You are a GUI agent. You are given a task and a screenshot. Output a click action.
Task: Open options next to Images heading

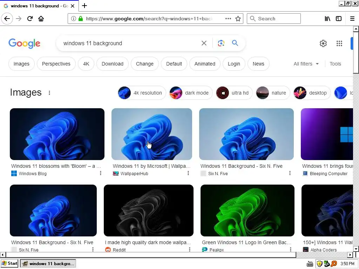(49, 92)
